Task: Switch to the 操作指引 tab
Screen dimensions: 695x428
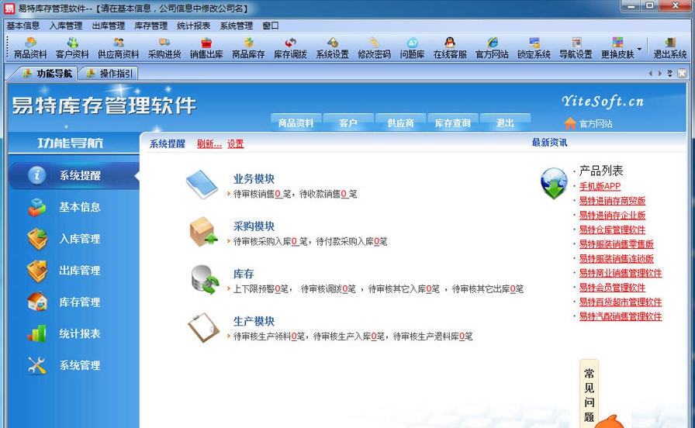Action: click(109, 74)
